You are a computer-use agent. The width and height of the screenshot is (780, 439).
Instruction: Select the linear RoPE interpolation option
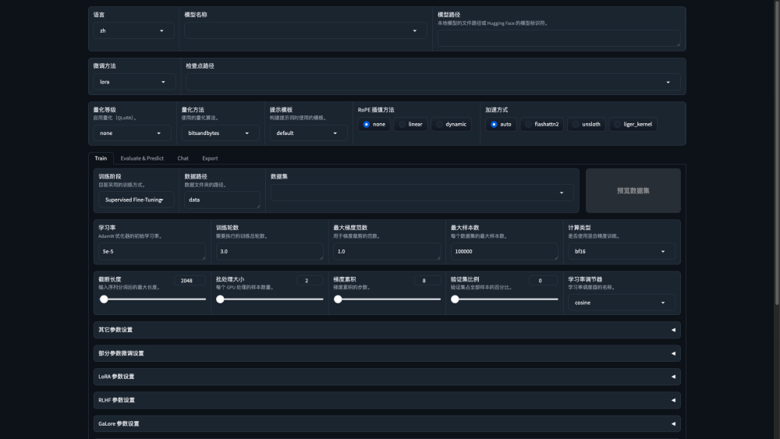pyautogui.click(x=410, y=124)
